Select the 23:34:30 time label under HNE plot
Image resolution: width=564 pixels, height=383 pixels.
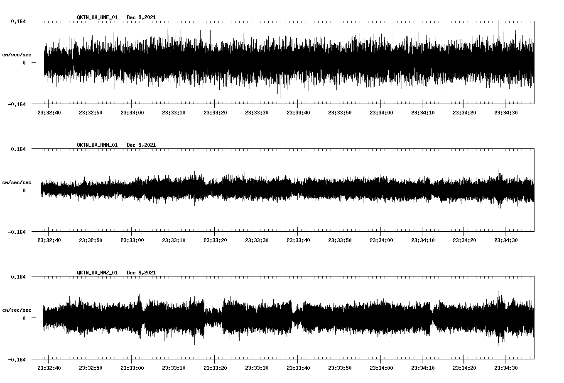tap(506, 112)
